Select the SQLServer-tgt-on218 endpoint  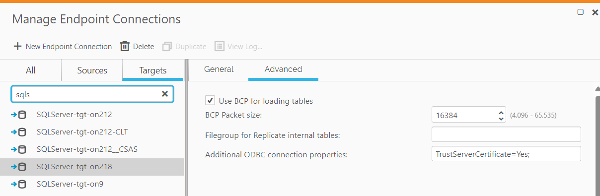pyautogui.click(x=92, y=167)
